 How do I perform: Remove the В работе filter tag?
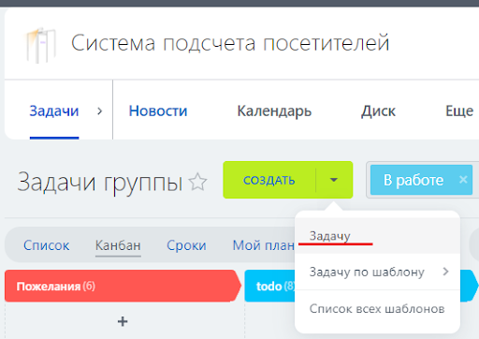coord(463,180)
